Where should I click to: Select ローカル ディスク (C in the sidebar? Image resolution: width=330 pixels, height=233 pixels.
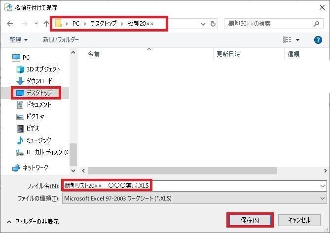point(42,152)
